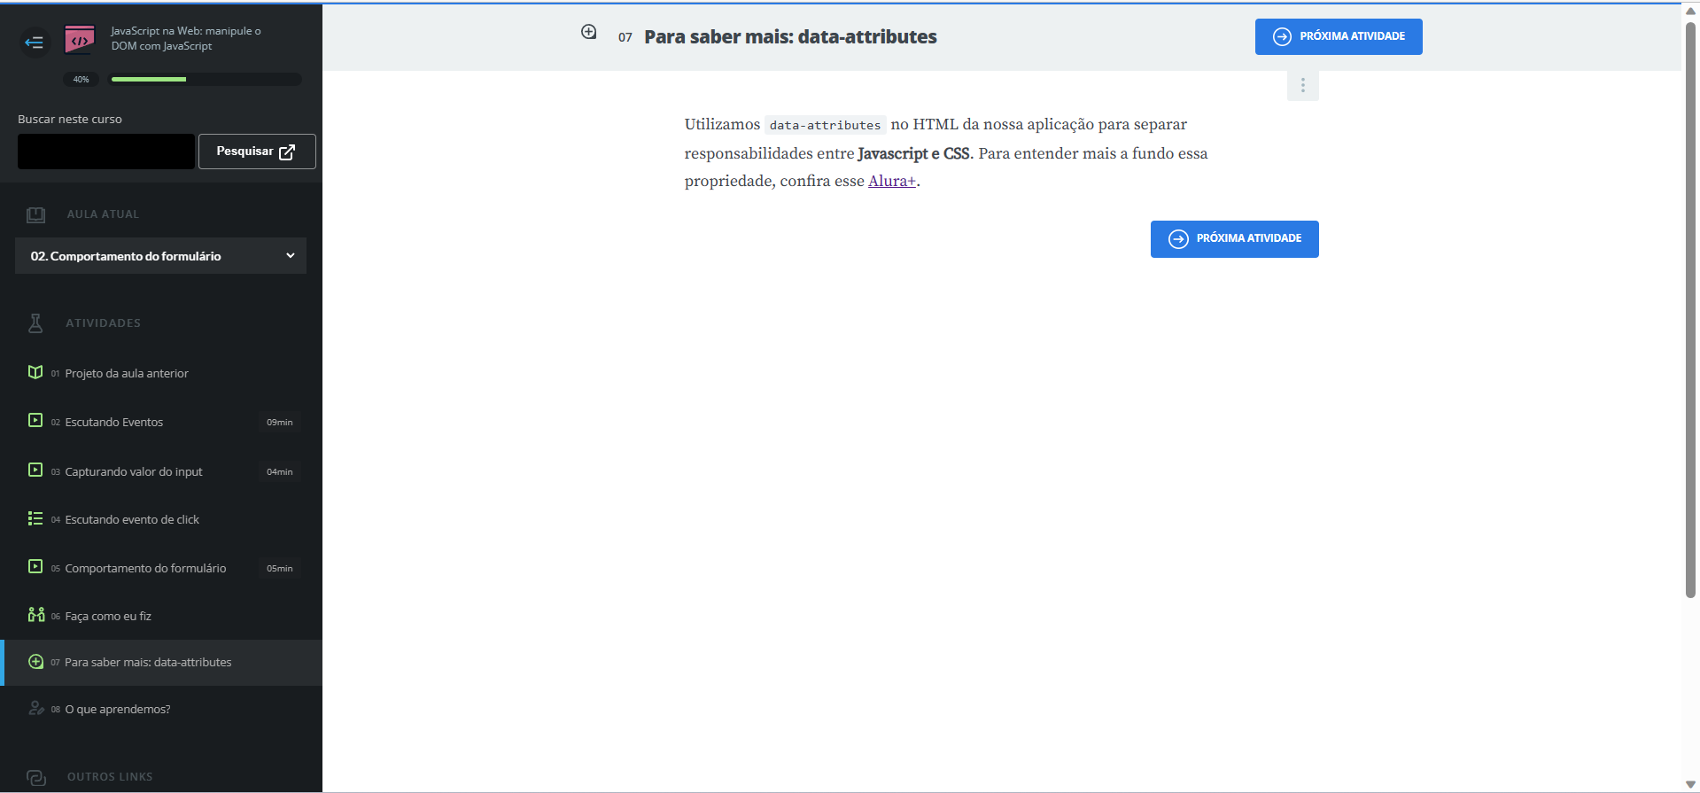This screenshot has width=1700, height=793.
Task: Click arrow icon in lower Próxima Atividade button
Action: [1178, 239]
